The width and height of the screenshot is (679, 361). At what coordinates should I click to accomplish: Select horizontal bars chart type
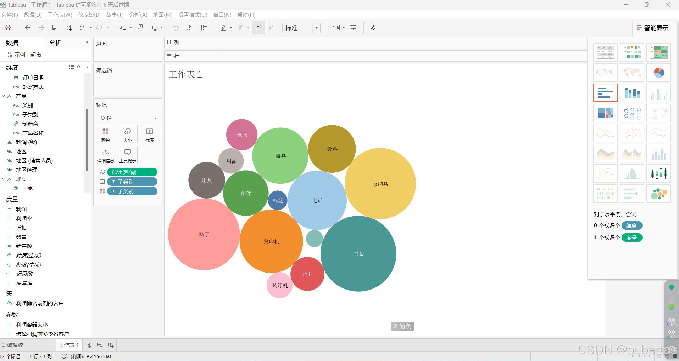[605, 93]
